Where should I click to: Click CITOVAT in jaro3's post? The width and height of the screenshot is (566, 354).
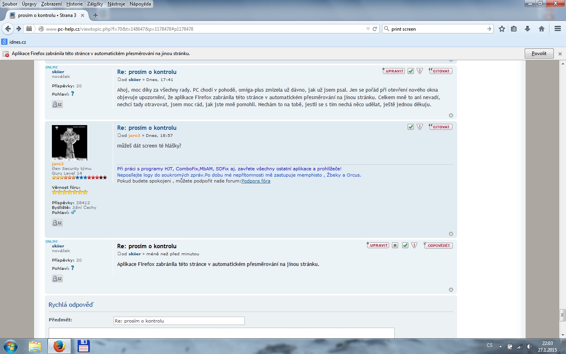441,127
